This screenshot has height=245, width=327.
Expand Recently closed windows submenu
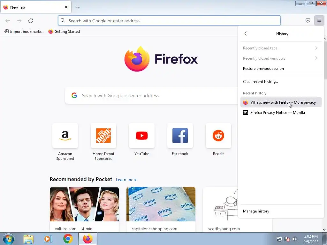[x=281, y=58]
